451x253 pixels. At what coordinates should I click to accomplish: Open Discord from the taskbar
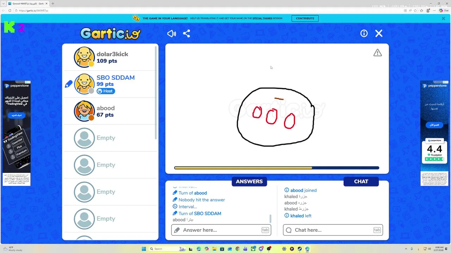pos(261,249)
